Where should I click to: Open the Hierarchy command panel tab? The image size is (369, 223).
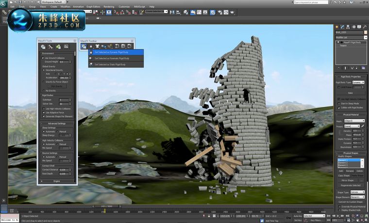coord(348,27)
